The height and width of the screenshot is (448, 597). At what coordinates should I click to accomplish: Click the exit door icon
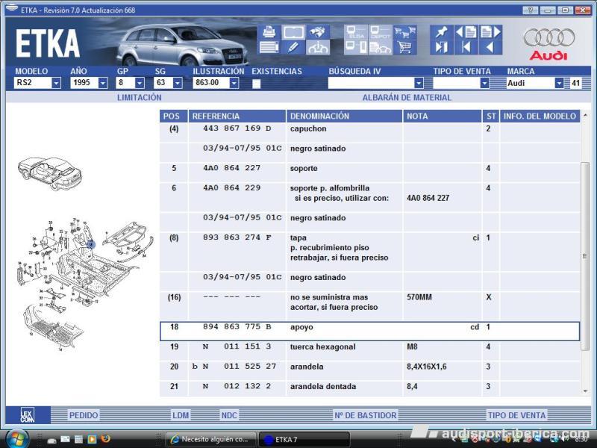tap(442, 48)
